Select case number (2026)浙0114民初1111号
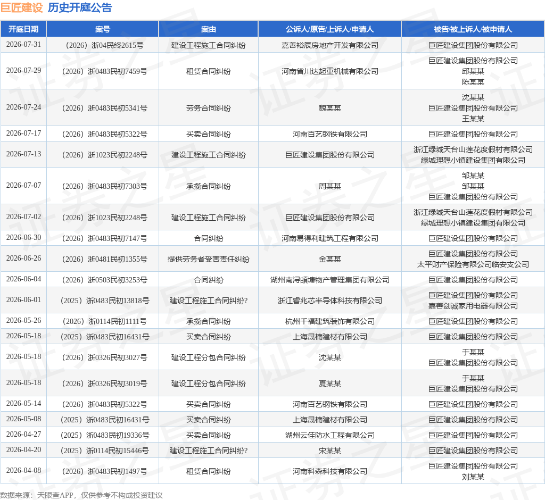 [105, 321]
